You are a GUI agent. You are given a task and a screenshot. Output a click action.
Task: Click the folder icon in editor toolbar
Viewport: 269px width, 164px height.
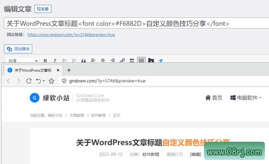click(151, 60)
